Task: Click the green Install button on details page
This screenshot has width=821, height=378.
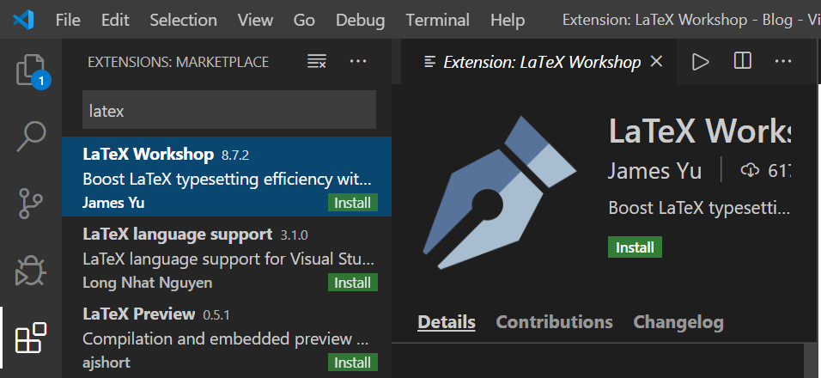Action: pos(635,247)
